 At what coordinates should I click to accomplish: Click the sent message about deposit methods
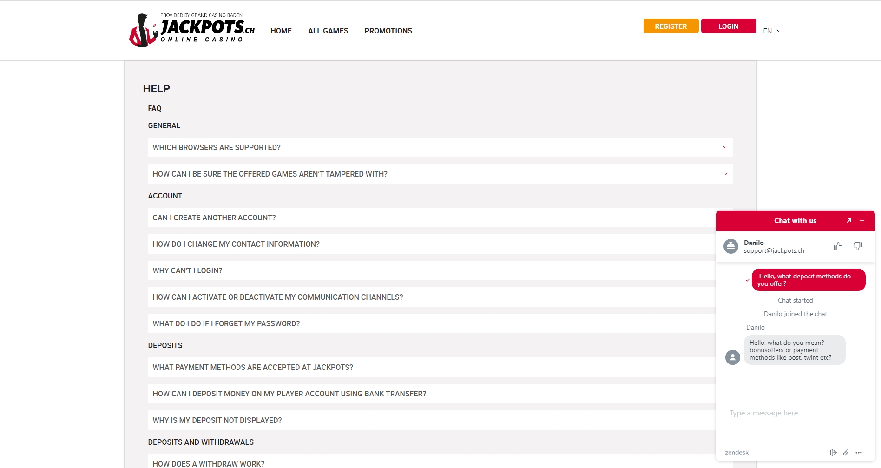(x=809, y=280)
